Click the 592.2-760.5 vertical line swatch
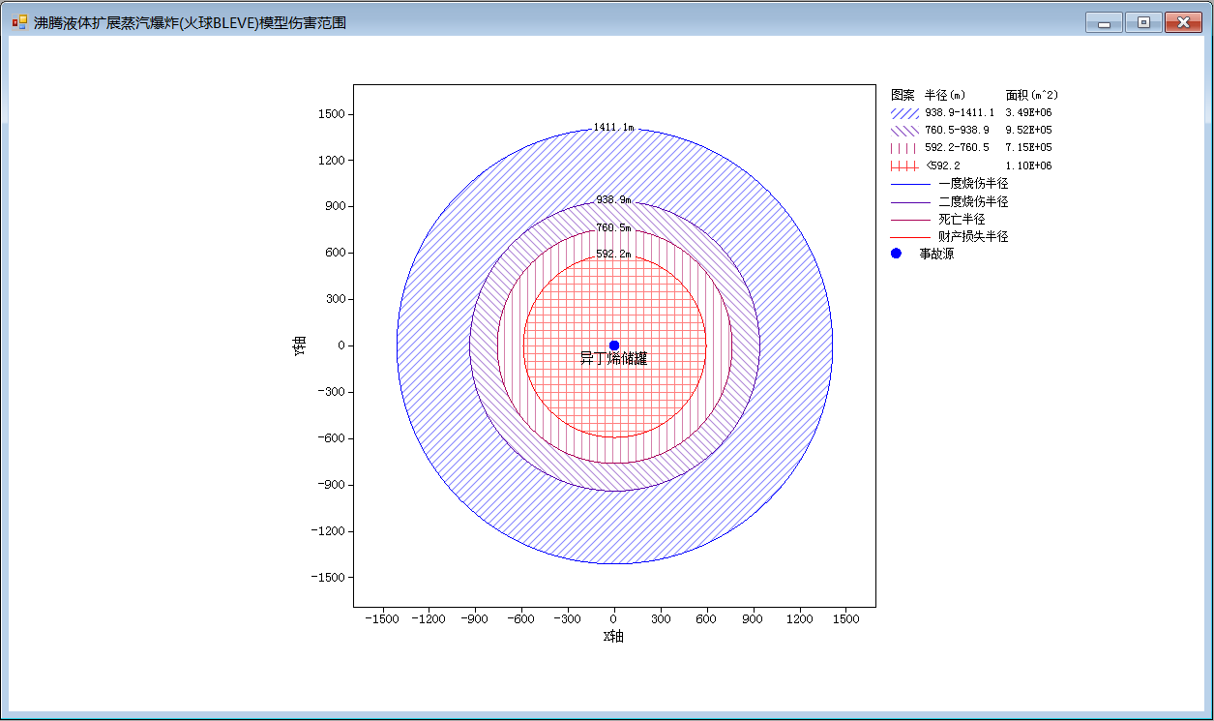 click(x=903, y=148)
